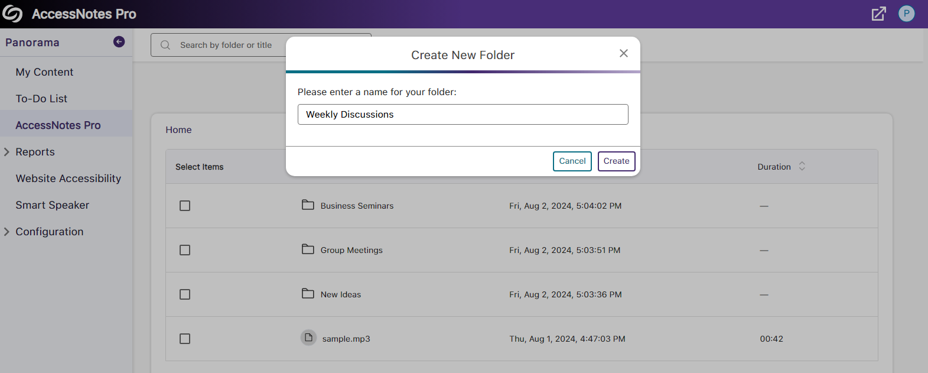Tick the New Ideas row checkbox
928x373 pixels.
pyautogui.click(x=185, y=294)
